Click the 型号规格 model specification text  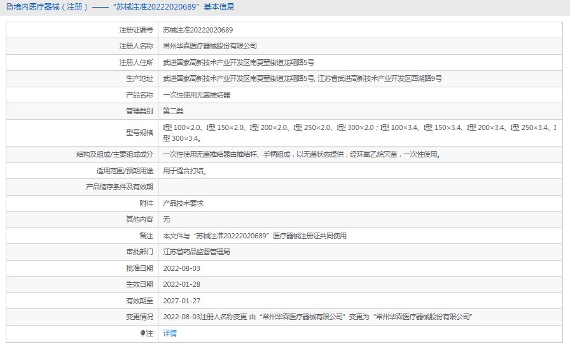pos(359,133)
